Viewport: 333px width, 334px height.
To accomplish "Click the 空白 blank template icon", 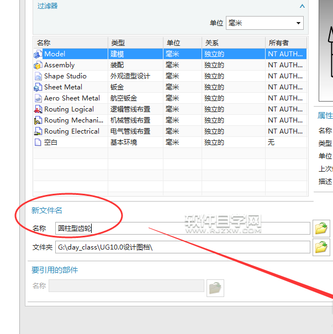I will click(38, 142).
